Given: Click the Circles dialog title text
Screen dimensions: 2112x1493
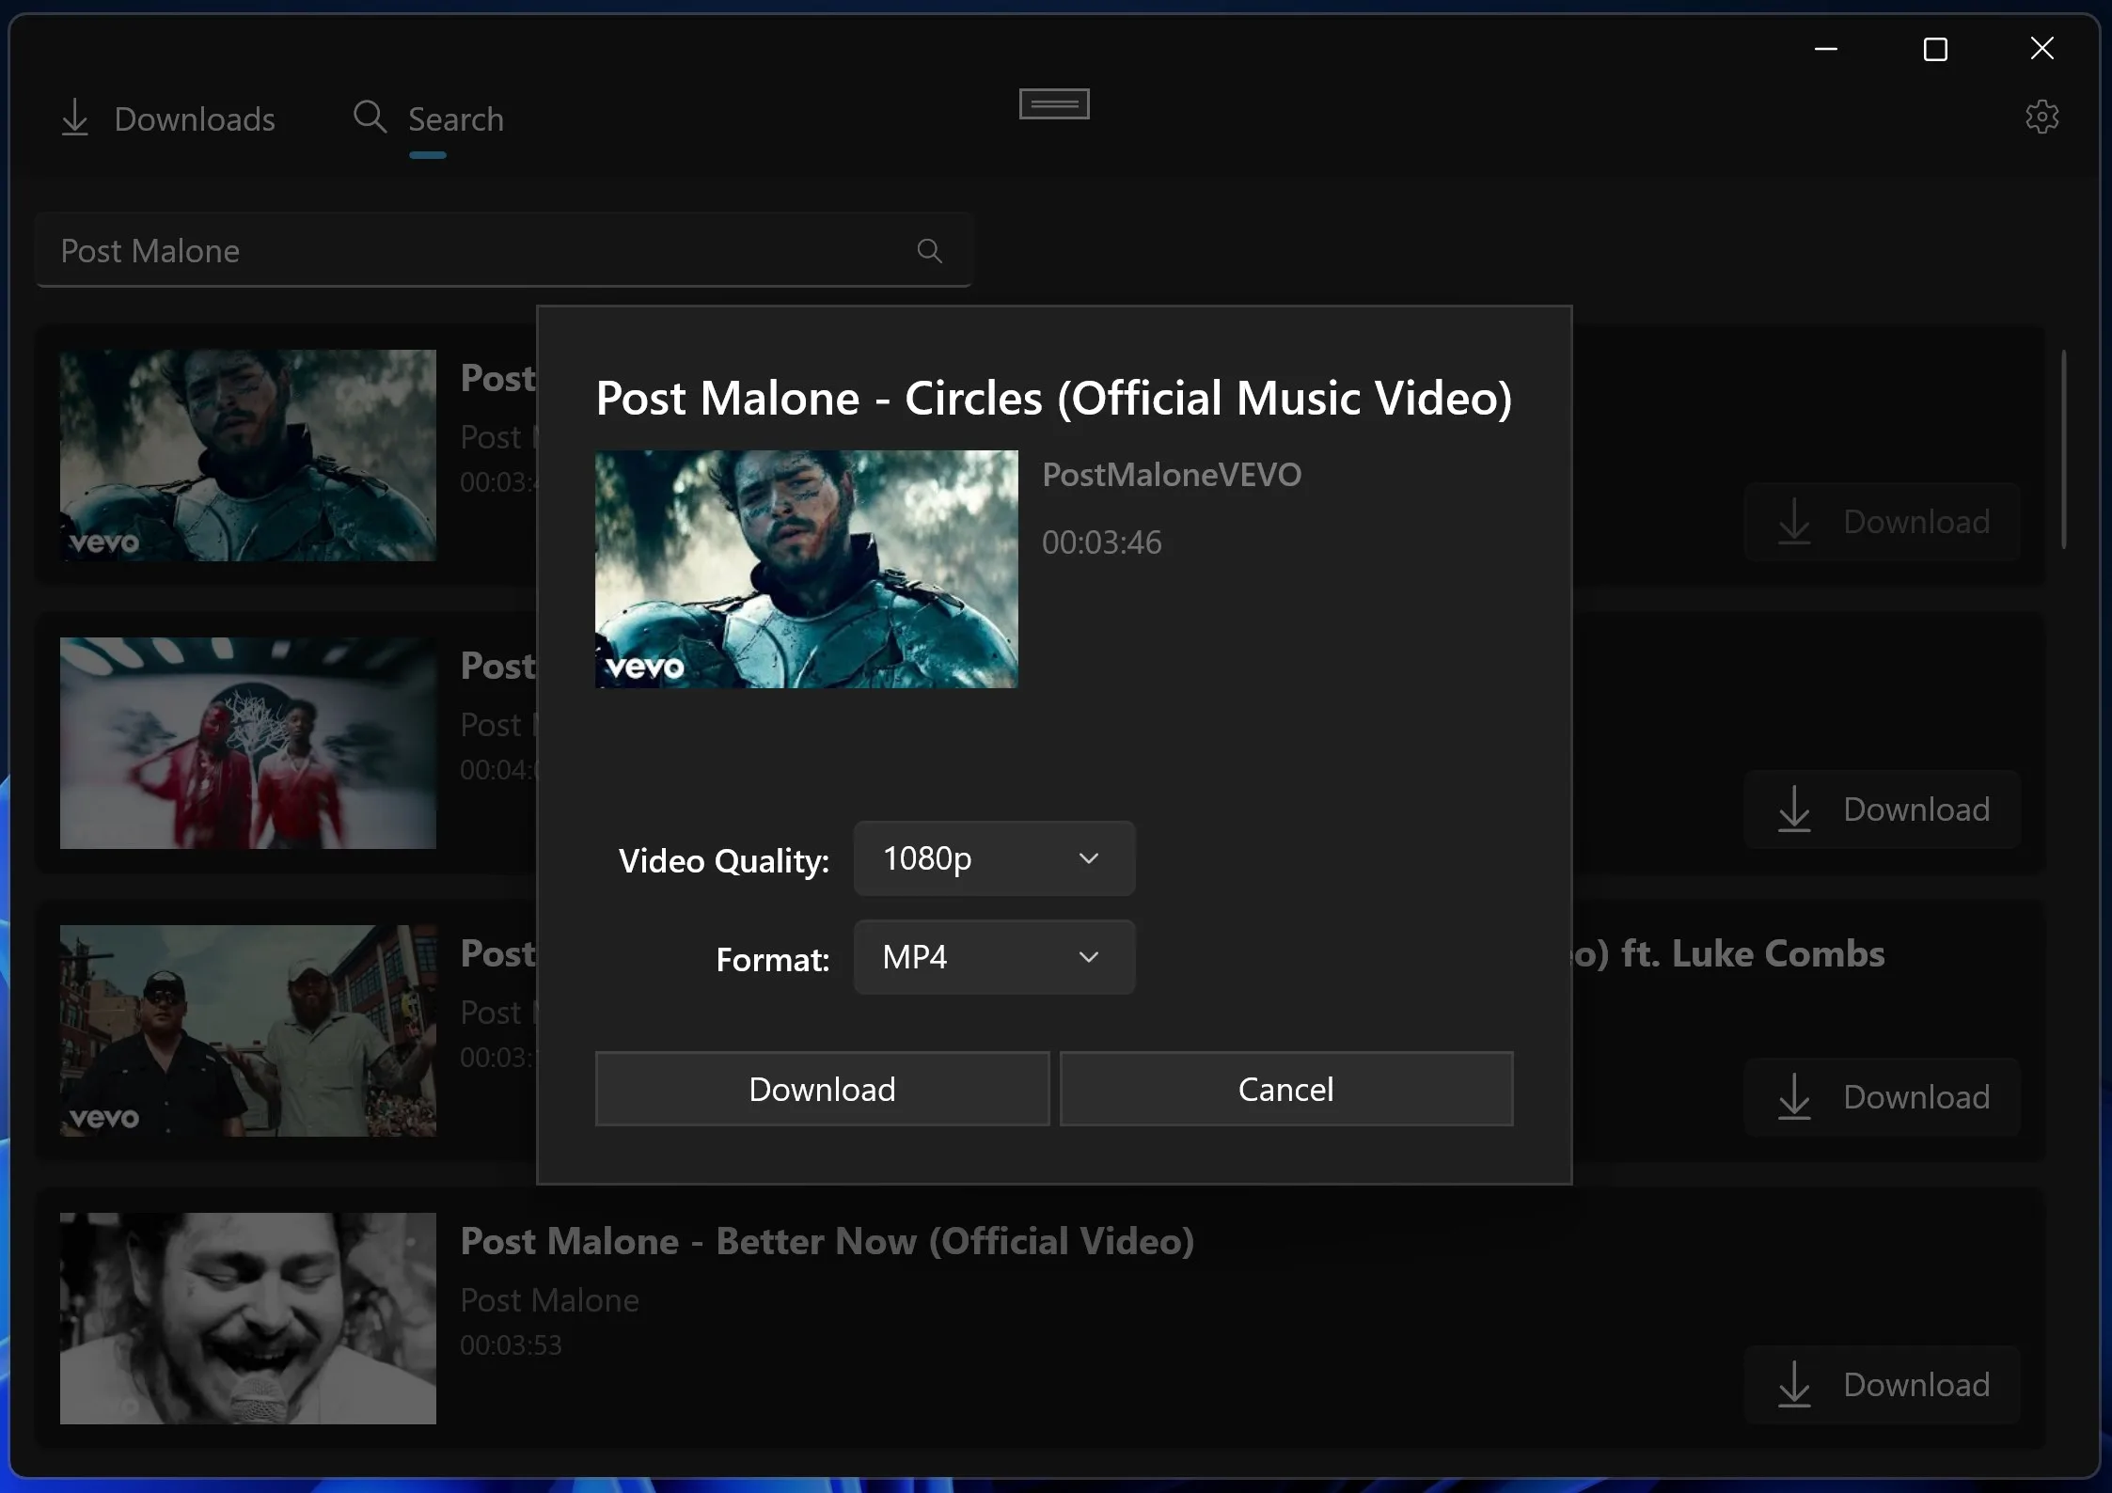Looking at the screenshot, I should (1054, 398).
